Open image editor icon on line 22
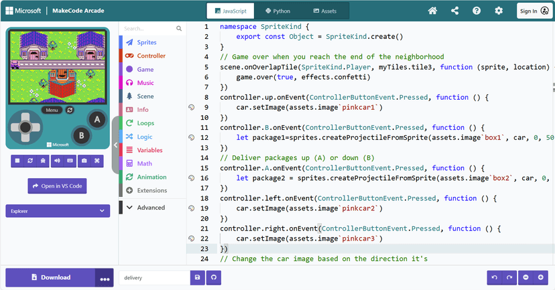Screen dimensions: 555x290 coord(192,238)
